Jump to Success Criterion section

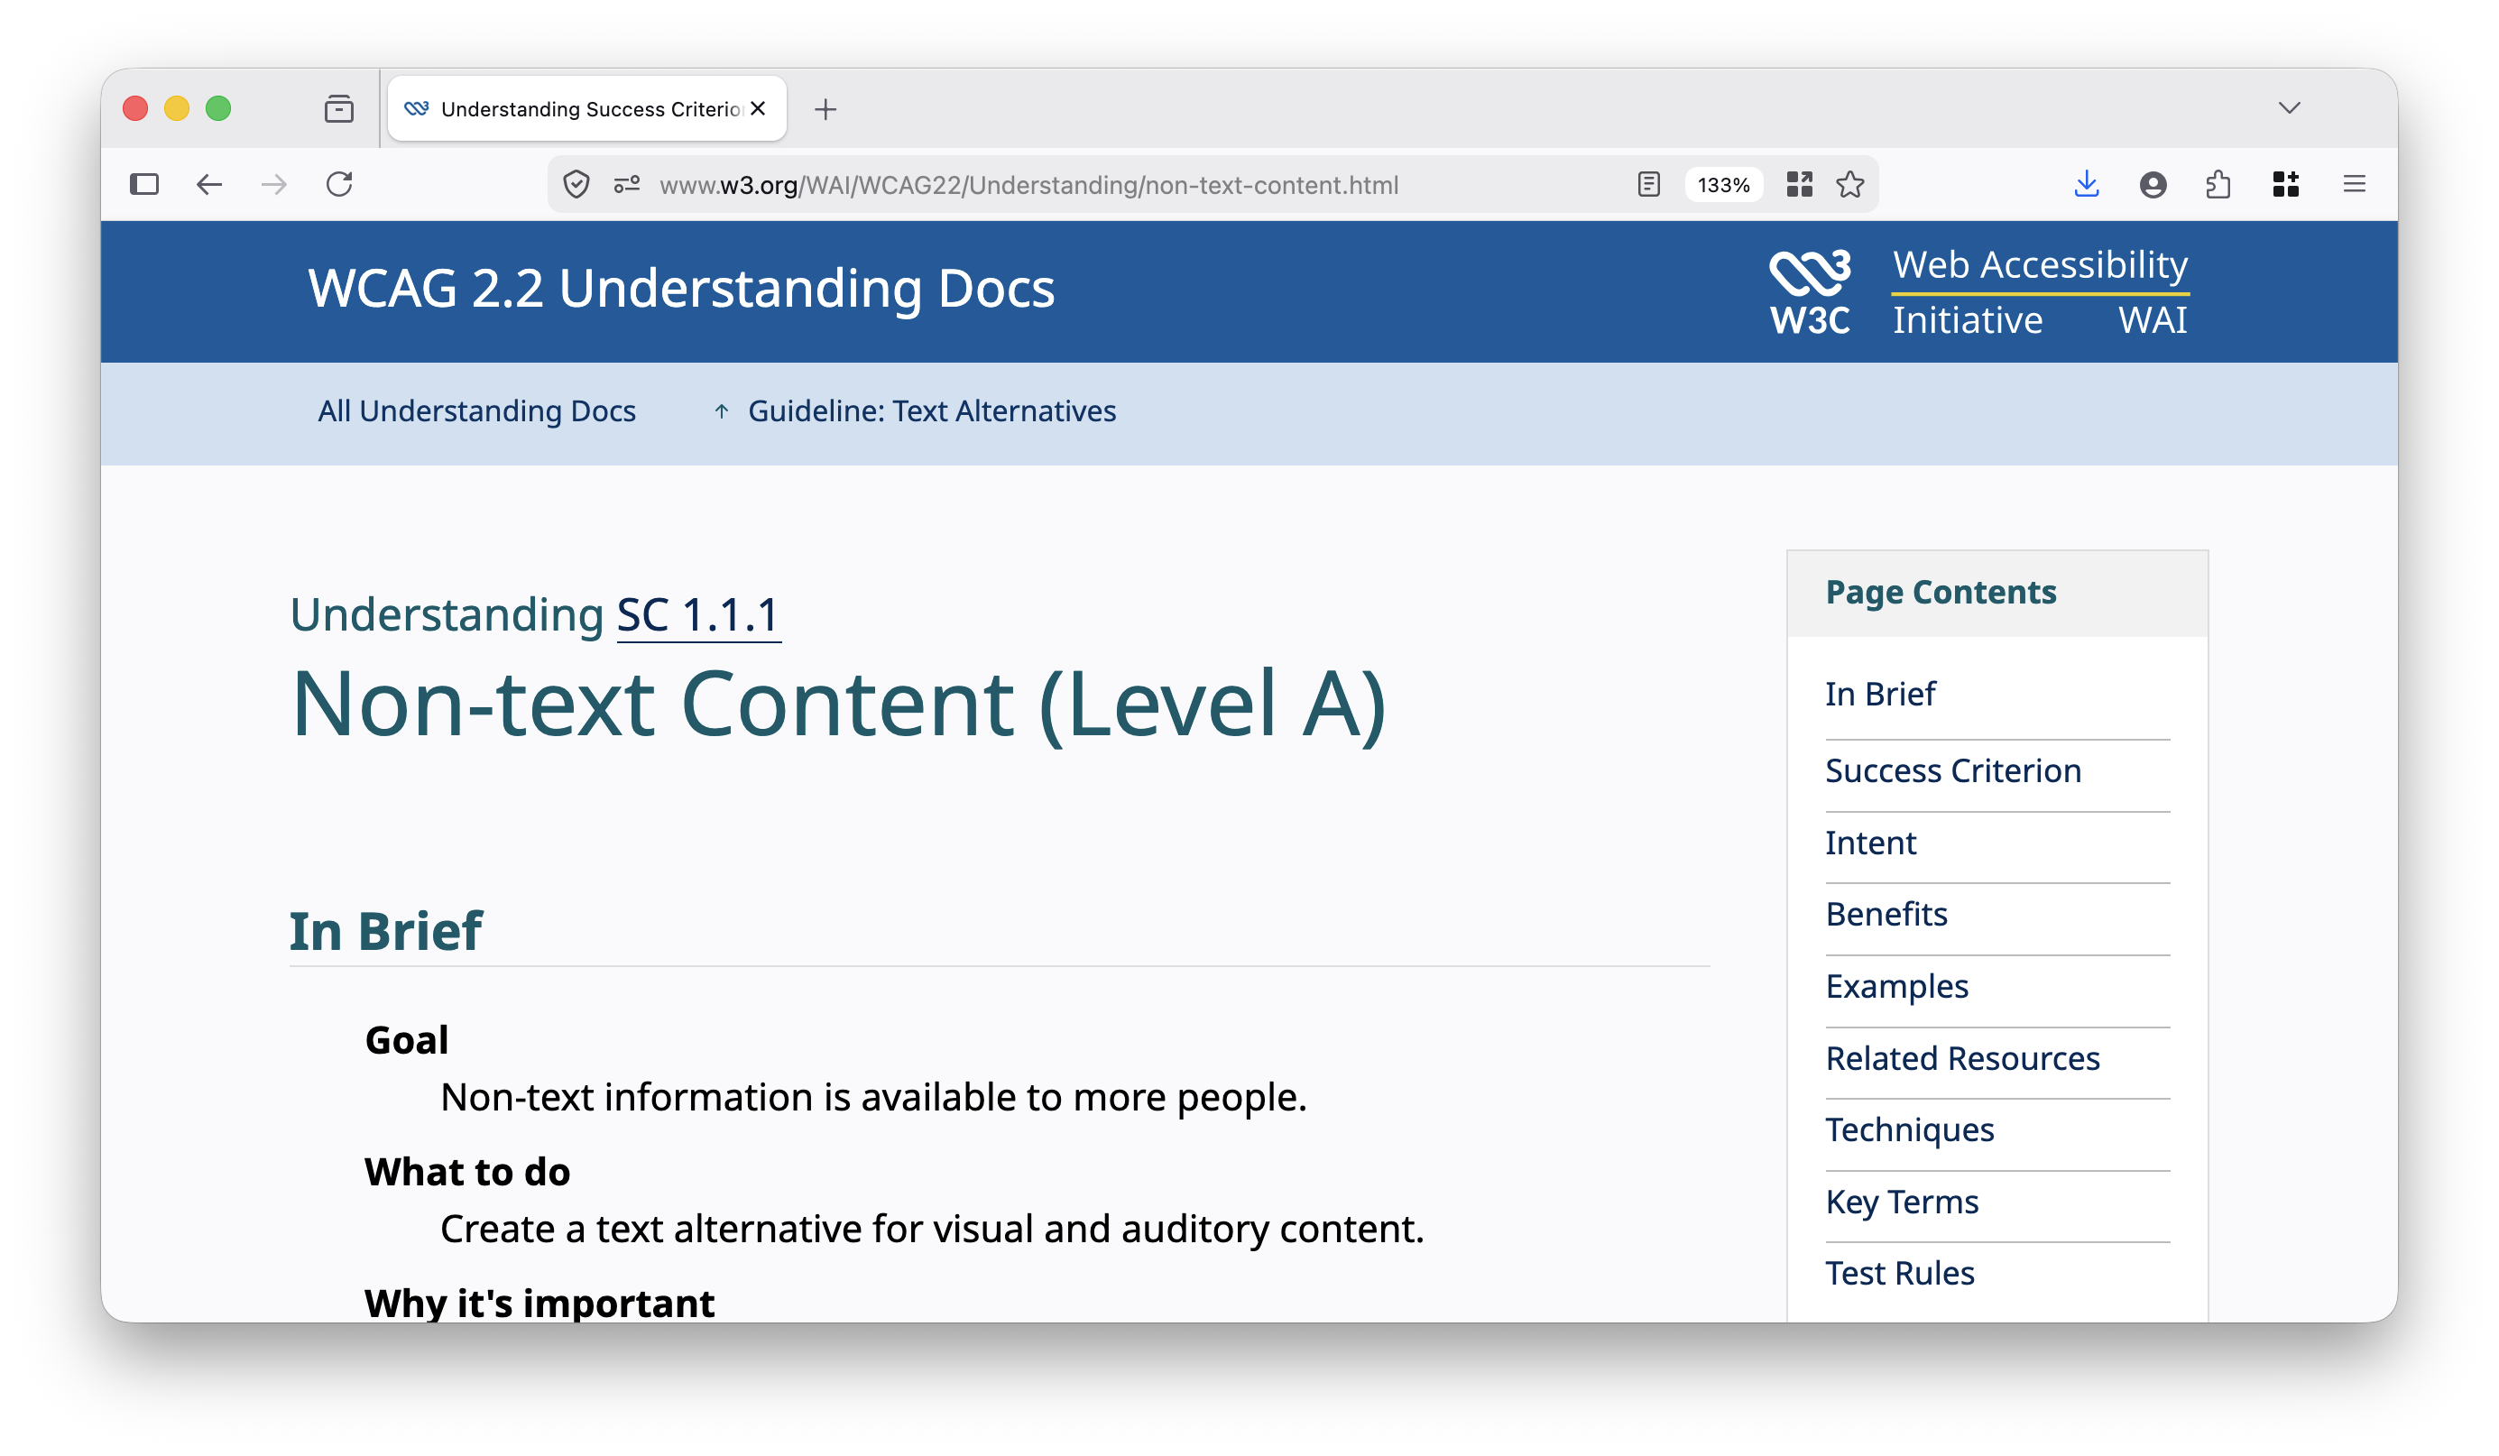(1953, 770)
